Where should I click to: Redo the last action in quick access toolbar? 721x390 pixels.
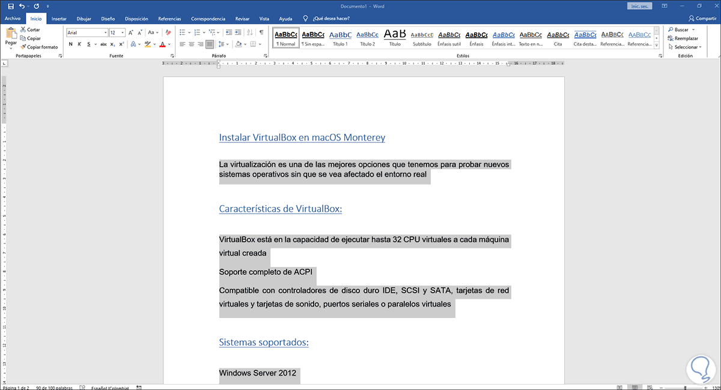click(37, 5)
